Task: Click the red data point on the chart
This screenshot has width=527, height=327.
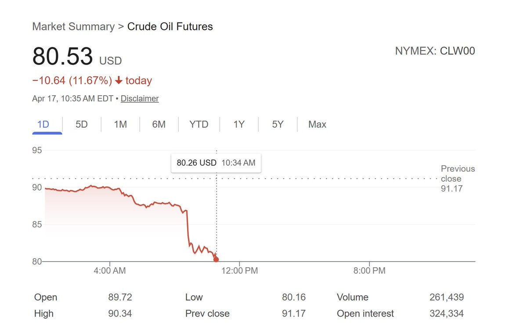Action: 216,259
